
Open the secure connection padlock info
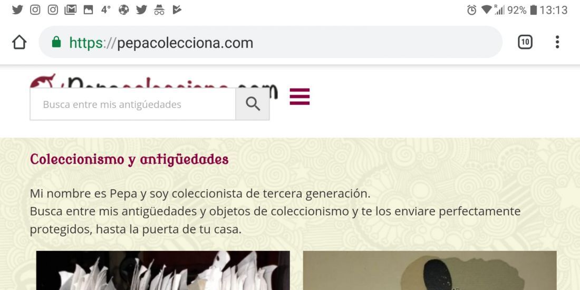pyautogui.click(x=56, y=42)
